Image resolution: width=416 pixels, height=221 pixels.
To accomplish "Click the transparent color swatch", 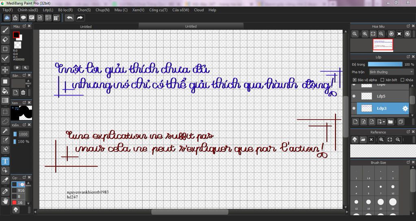I will click(17, 45).
